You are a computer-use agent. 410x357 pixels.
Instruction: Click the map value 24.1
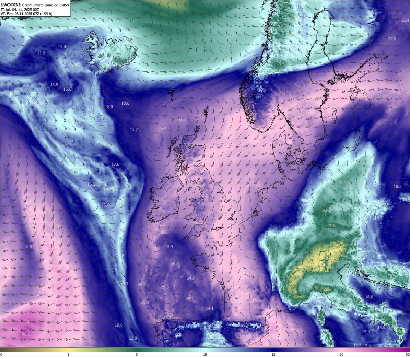click(209, 309)
